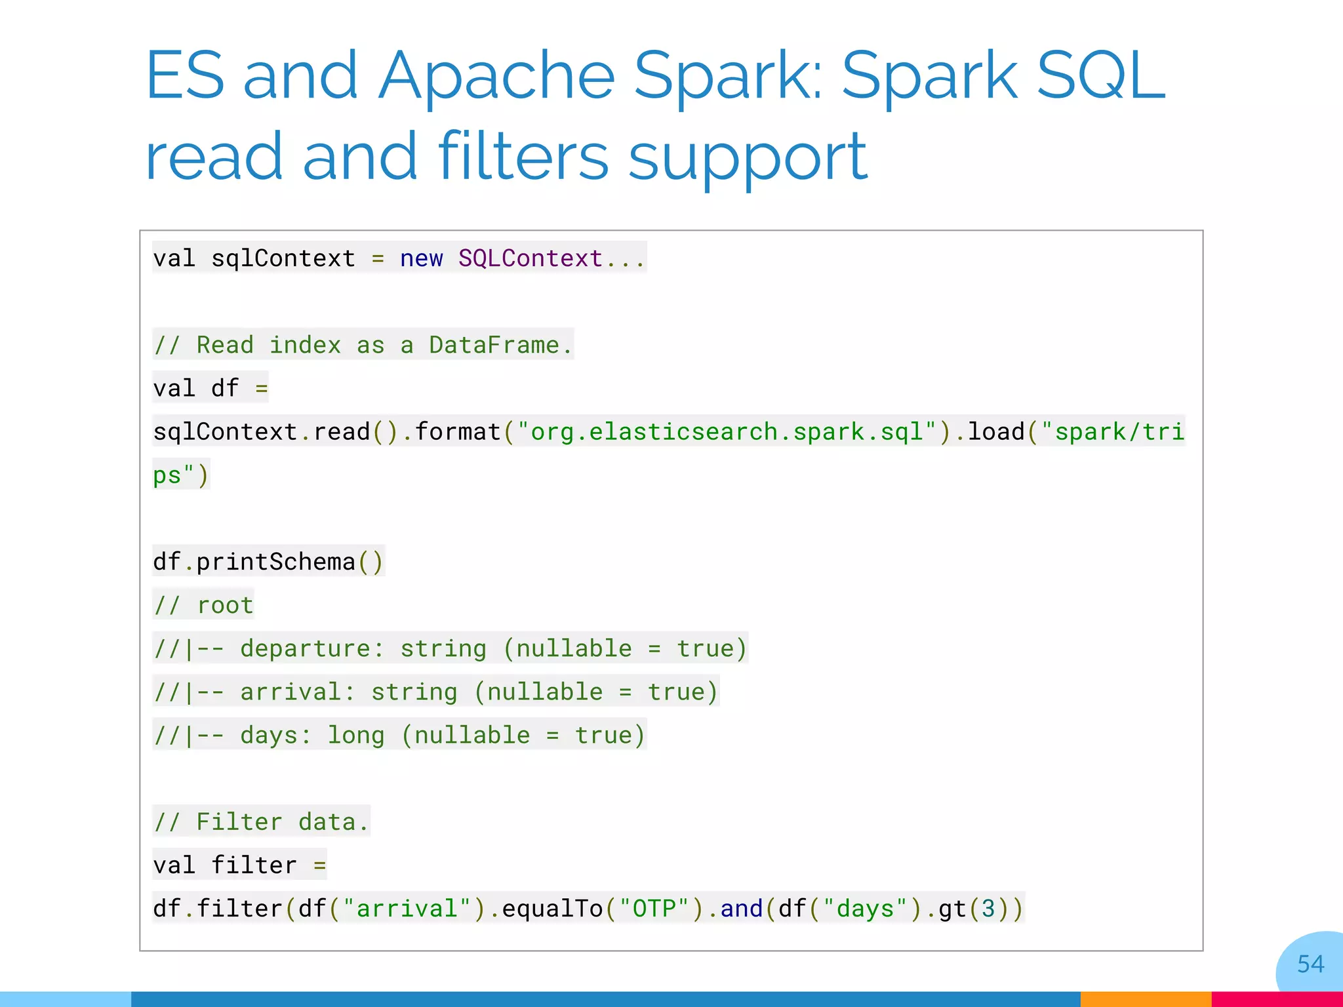Click the line 'val filter ='
The image size is (1343, 1007).
[x=239, y=864]
